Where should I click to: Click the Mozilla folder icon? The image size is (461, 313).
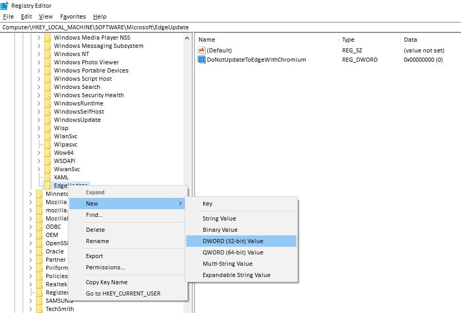pos(39,202)
